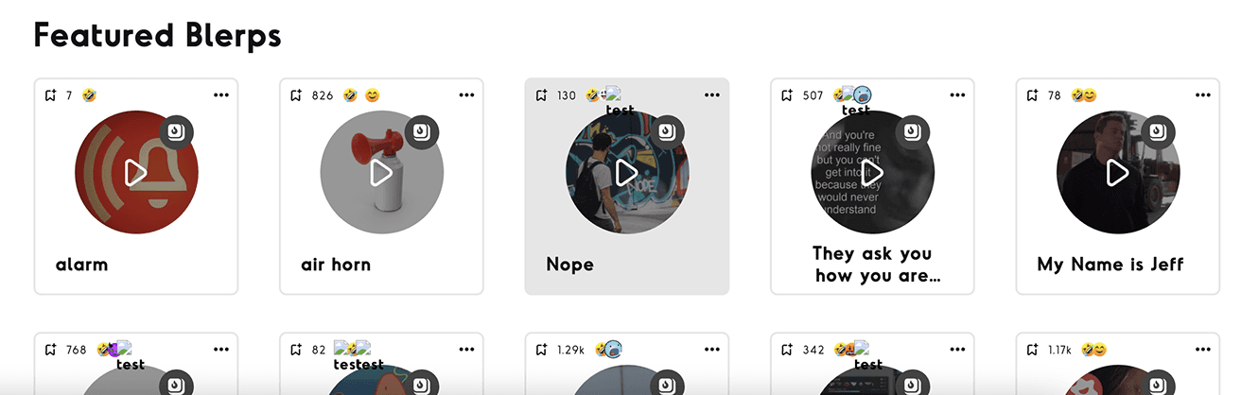
Task: Expand options menu on Nope card
Action: pos(712,95)
